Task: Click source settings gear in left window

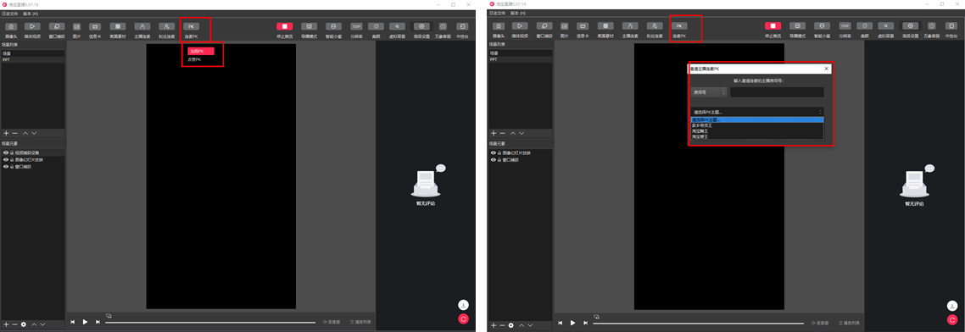Action: pos(24,324)
